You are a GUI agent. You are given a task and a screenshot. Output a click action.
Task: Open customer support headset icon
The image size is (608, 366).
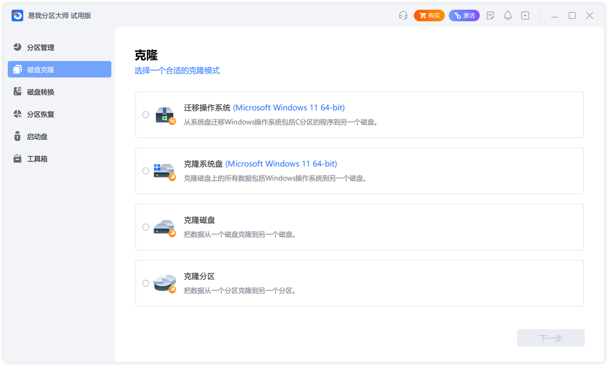403,15
